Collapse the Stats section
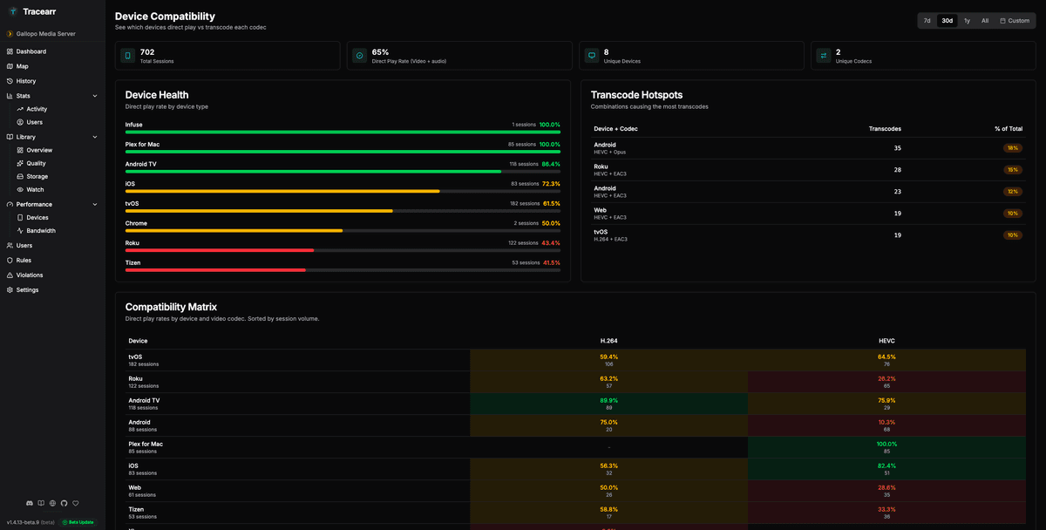This screenshot has height=530, width=1046. 94,95
